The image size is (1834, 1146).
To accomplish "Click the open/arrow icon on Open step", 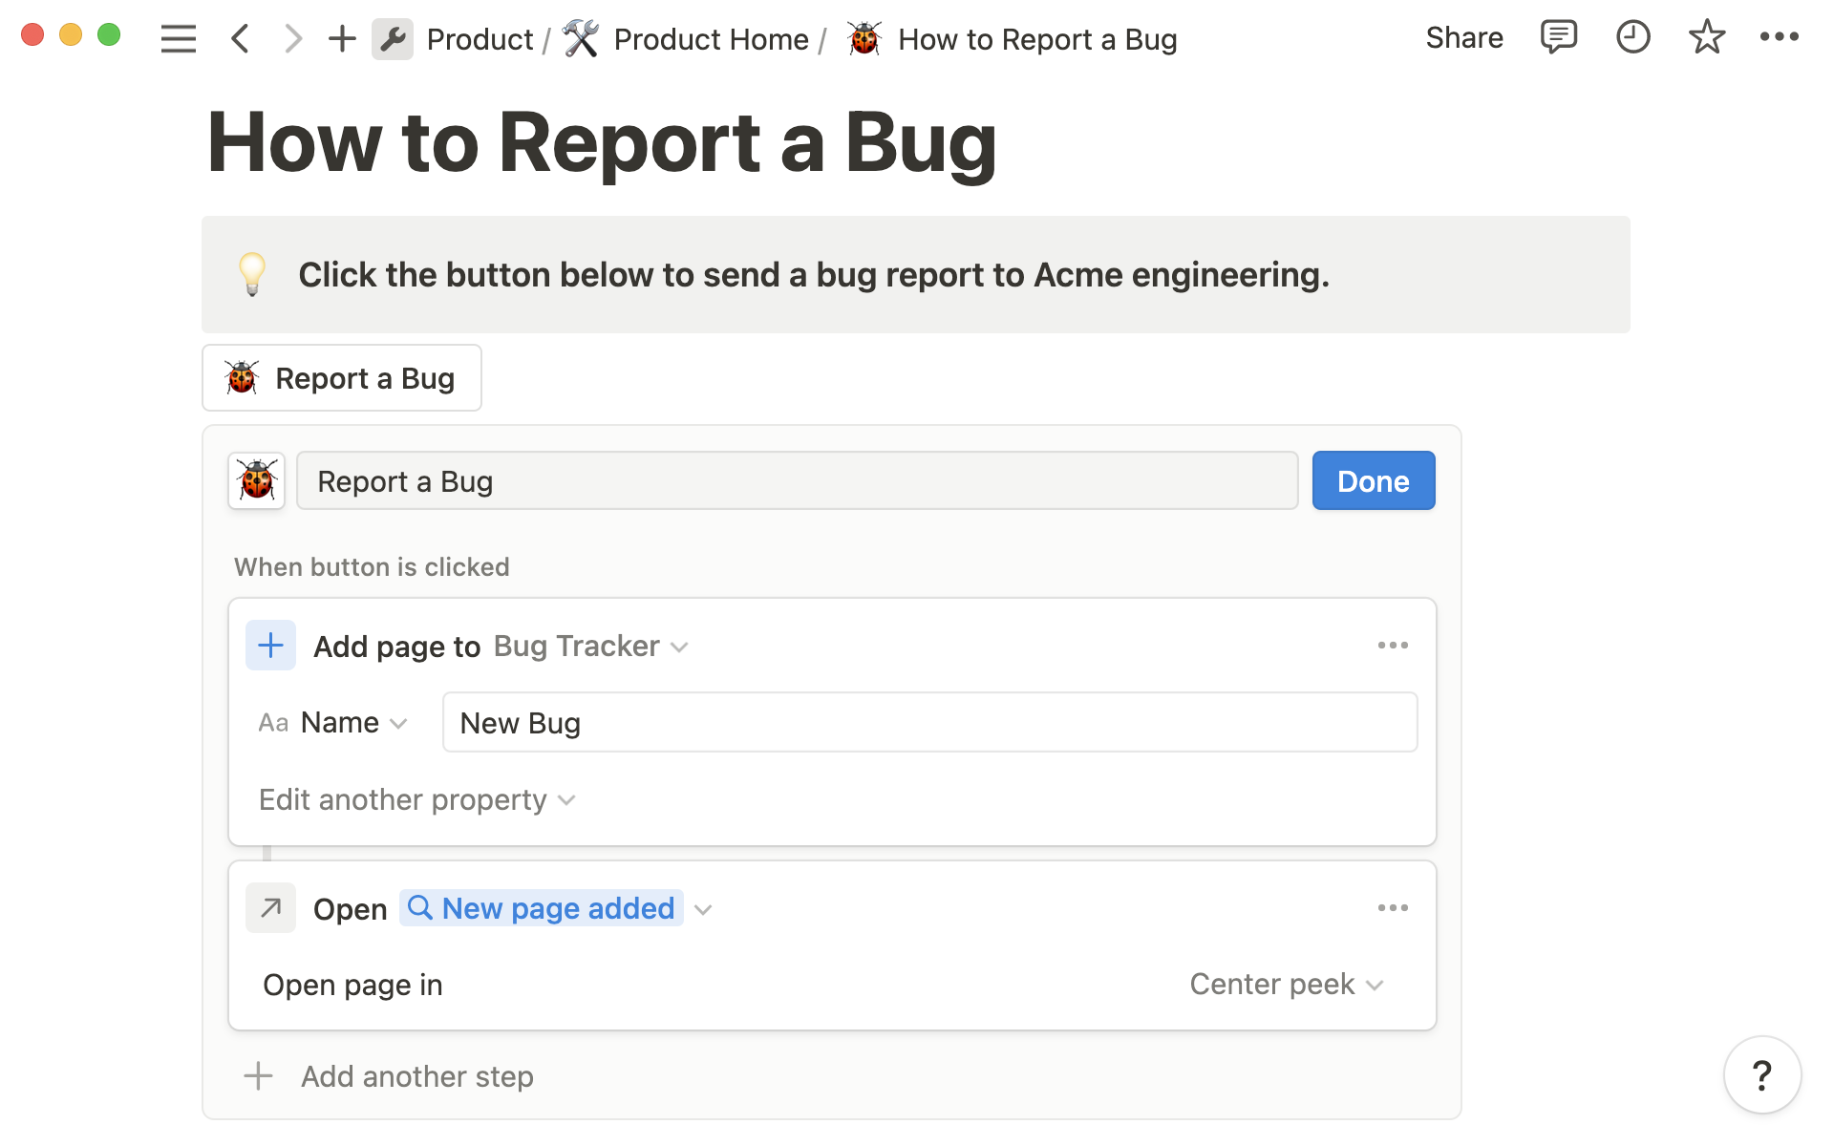I will [x=270, y=908].
